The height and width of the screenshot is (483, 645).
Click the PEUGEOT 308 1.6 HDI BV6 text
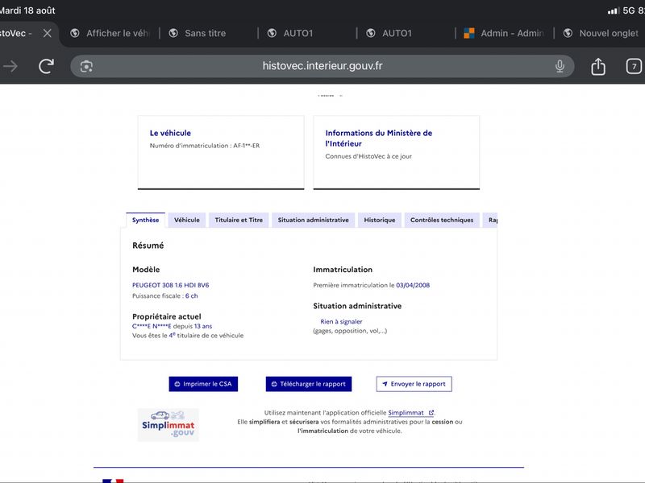point(171,285)
